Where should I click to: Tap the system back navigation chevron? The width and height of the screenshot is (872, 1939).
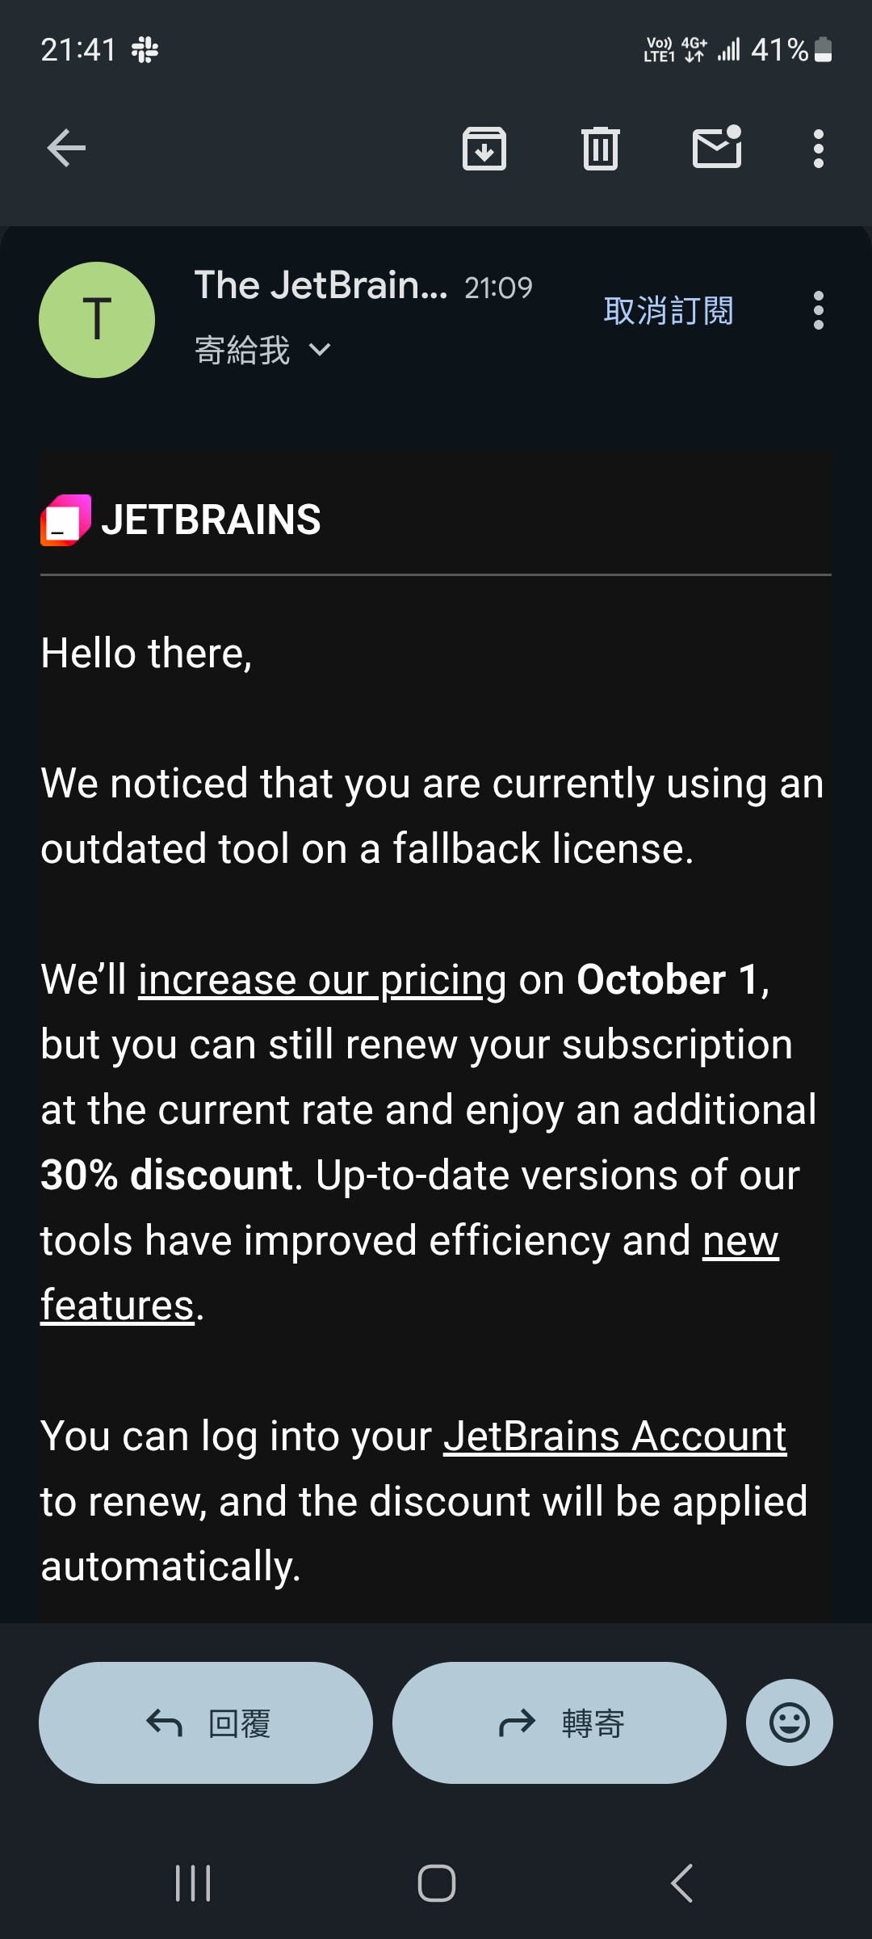coord(682,1883)
